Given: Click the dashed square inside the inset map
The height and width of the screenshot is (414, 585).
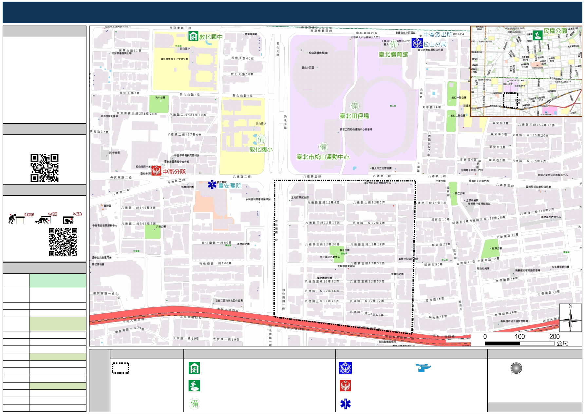Looking at the screenshot, I should [x=511, y=100].
